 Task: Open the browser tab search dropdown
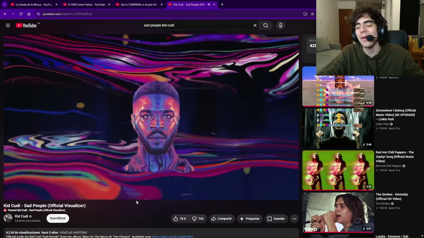[4, 4]
